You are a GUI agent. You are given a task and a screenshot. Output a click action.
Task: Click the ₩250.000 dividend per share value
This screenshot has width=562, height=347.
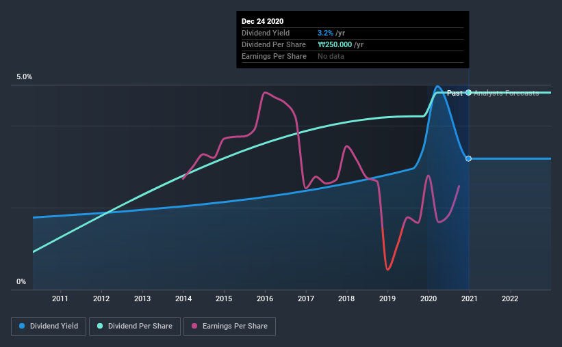point(335,44)
